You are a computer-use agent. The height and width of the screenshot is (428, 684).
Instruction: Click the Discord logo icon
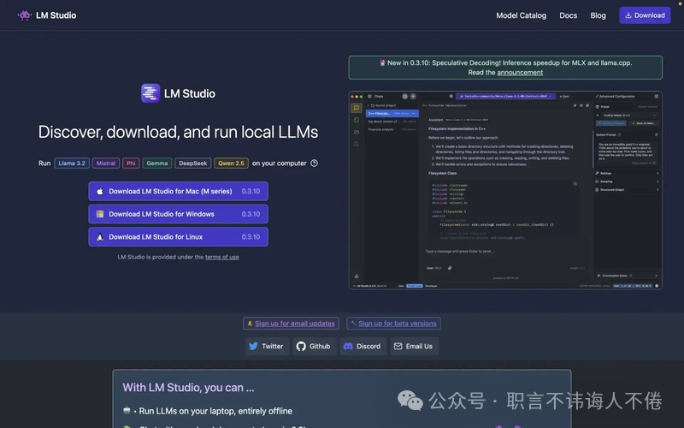[x=348, y=346]
